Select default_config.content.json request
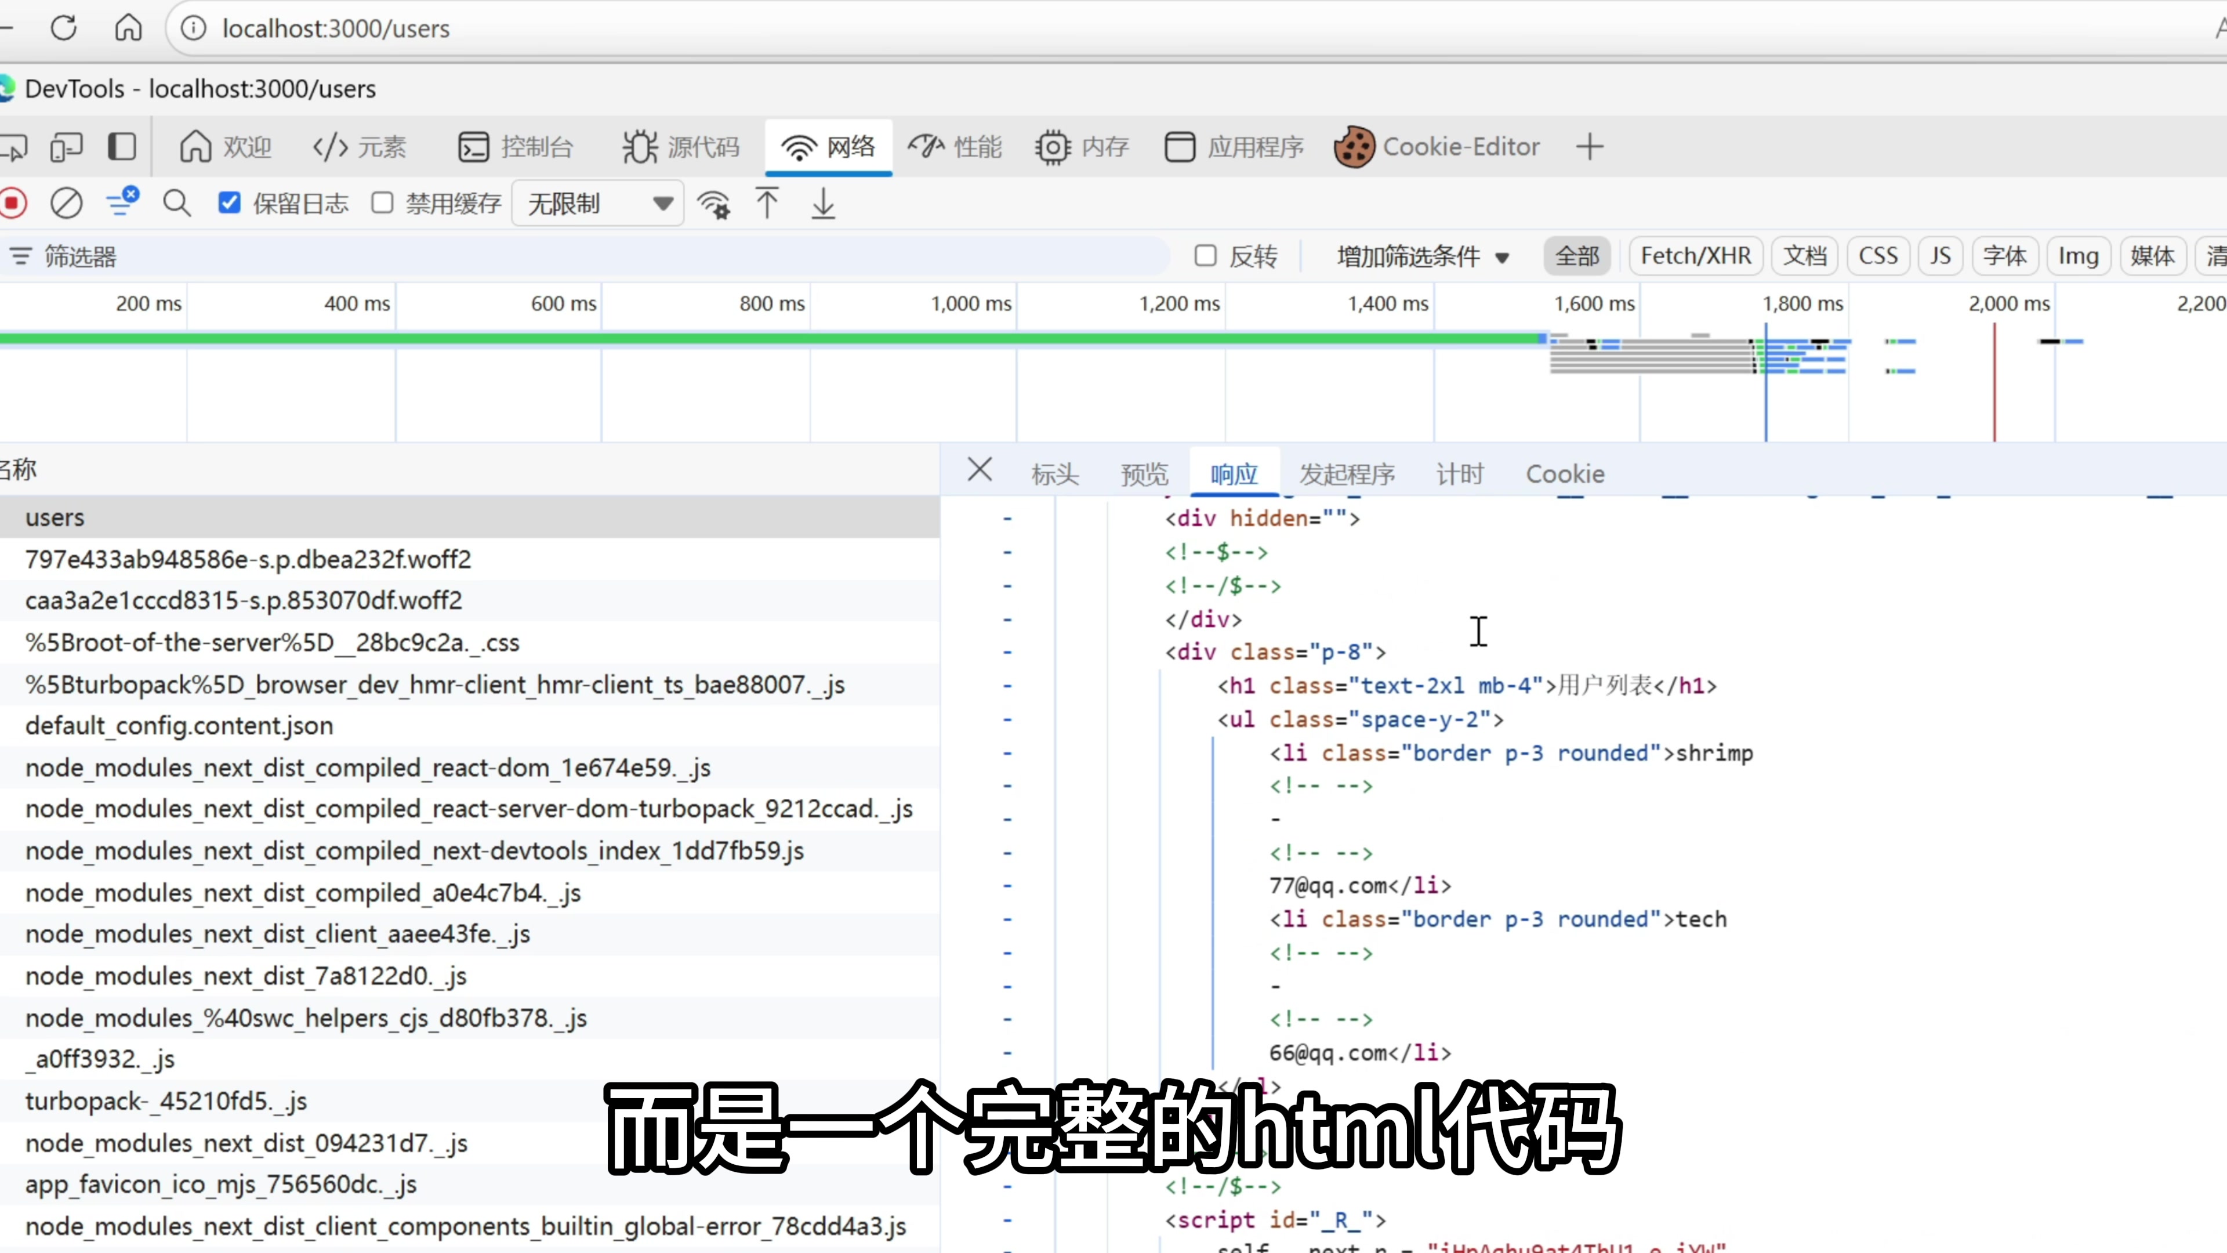This screenshot has height=1253, width=2227. pyautogui.click(x=179, y=726)
